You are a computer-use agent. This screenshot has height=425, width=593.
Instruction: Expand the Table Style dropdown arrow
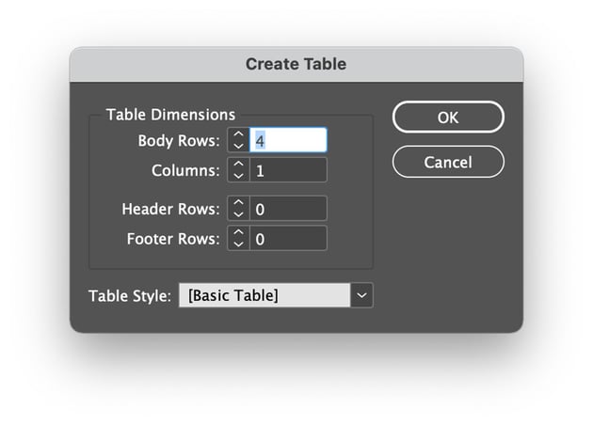click(x=362, y=295)
